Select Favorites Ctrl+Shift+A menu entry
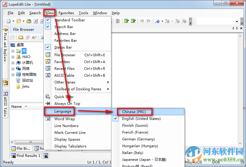Screen dimensions: 246x167 tap(78, 62)
